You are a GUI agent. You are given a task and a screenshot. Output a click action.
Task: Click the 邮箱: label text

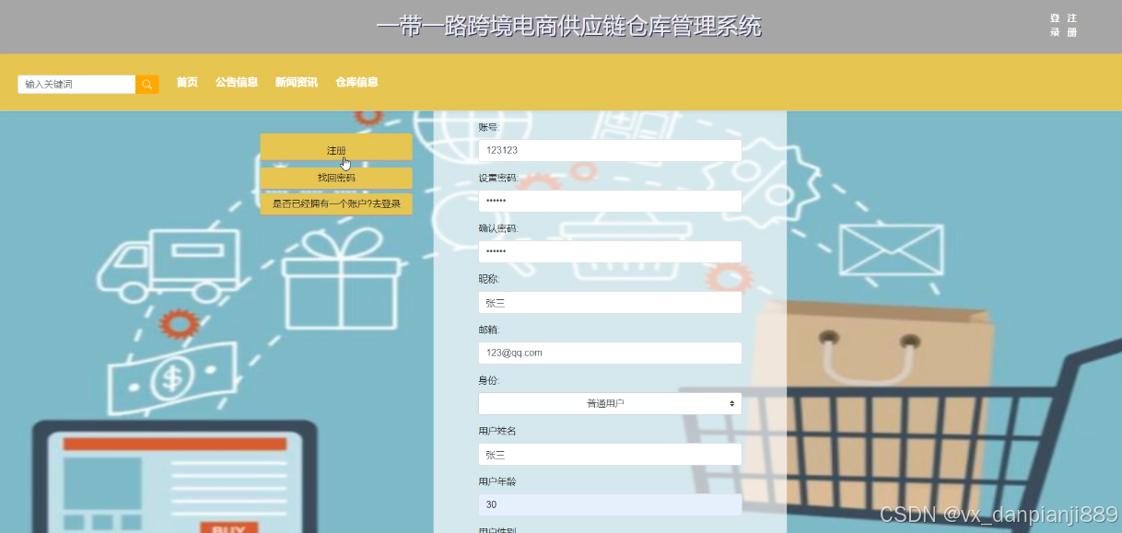(x=489, y=330)
